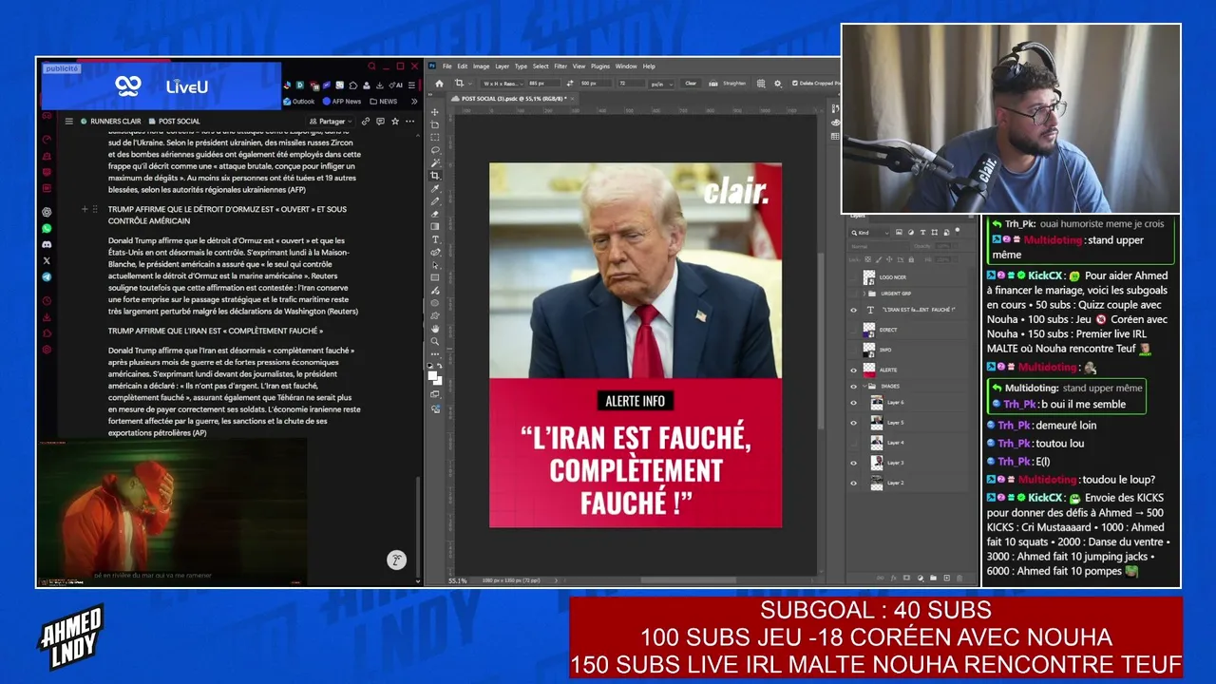The width and height of the screenshot is (1216, 684).
Task: Open Discord in browser sidebar
Action: (47, 244)
